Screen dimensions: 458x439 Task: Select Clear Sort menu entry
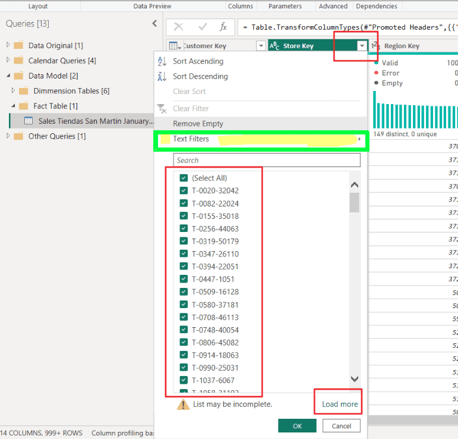click(189, 92)
